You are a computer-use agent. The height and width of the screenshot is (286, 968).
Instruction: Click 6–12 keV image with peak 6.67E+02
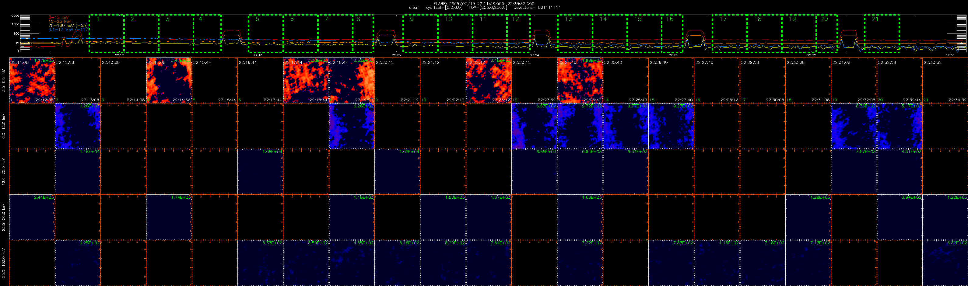click(x=534, y=126)
